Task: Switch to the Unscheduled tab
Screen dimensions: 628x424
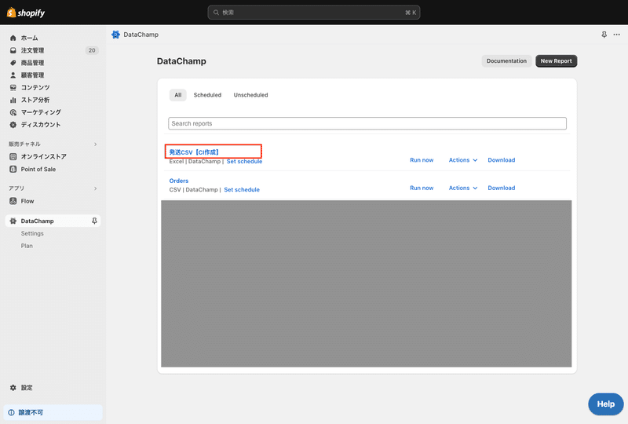Action: tap(250, 95)
